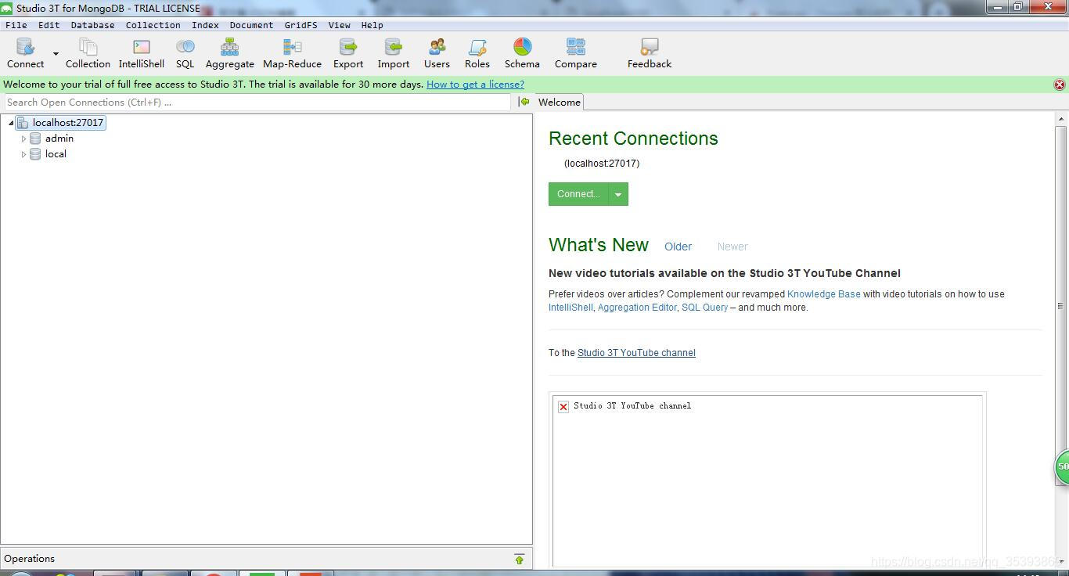This screenshot has height=576, width=1069.
Task: Open the SQL query tool
Action: (185, 53)
